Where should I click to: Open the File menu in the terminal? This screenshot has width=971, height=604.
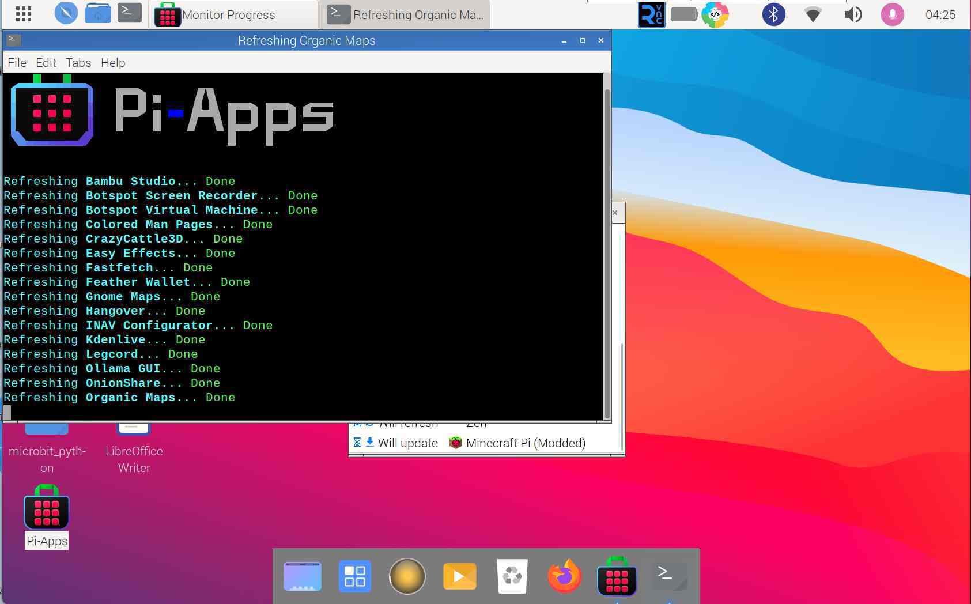pyautogui.click(x=17, y=62)
